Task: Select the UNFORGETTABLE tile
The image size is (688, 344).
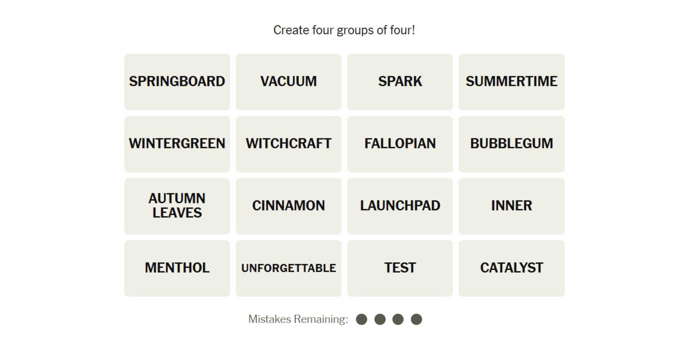Action: click(x=289, y=268)
